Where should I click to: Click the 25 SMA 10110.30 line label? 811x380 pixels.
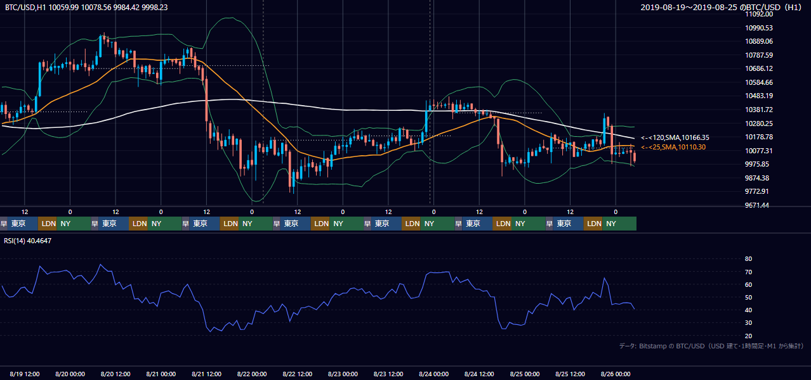pos(673,147)
